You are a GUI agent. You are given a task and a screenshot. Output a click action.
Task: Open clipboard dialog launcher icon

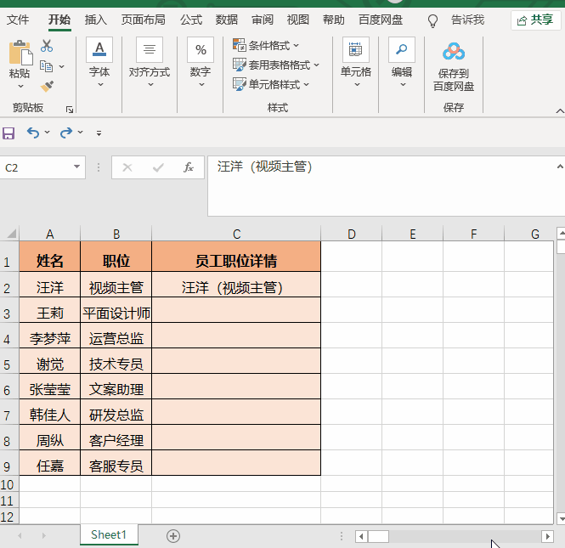tap(70, 109)
